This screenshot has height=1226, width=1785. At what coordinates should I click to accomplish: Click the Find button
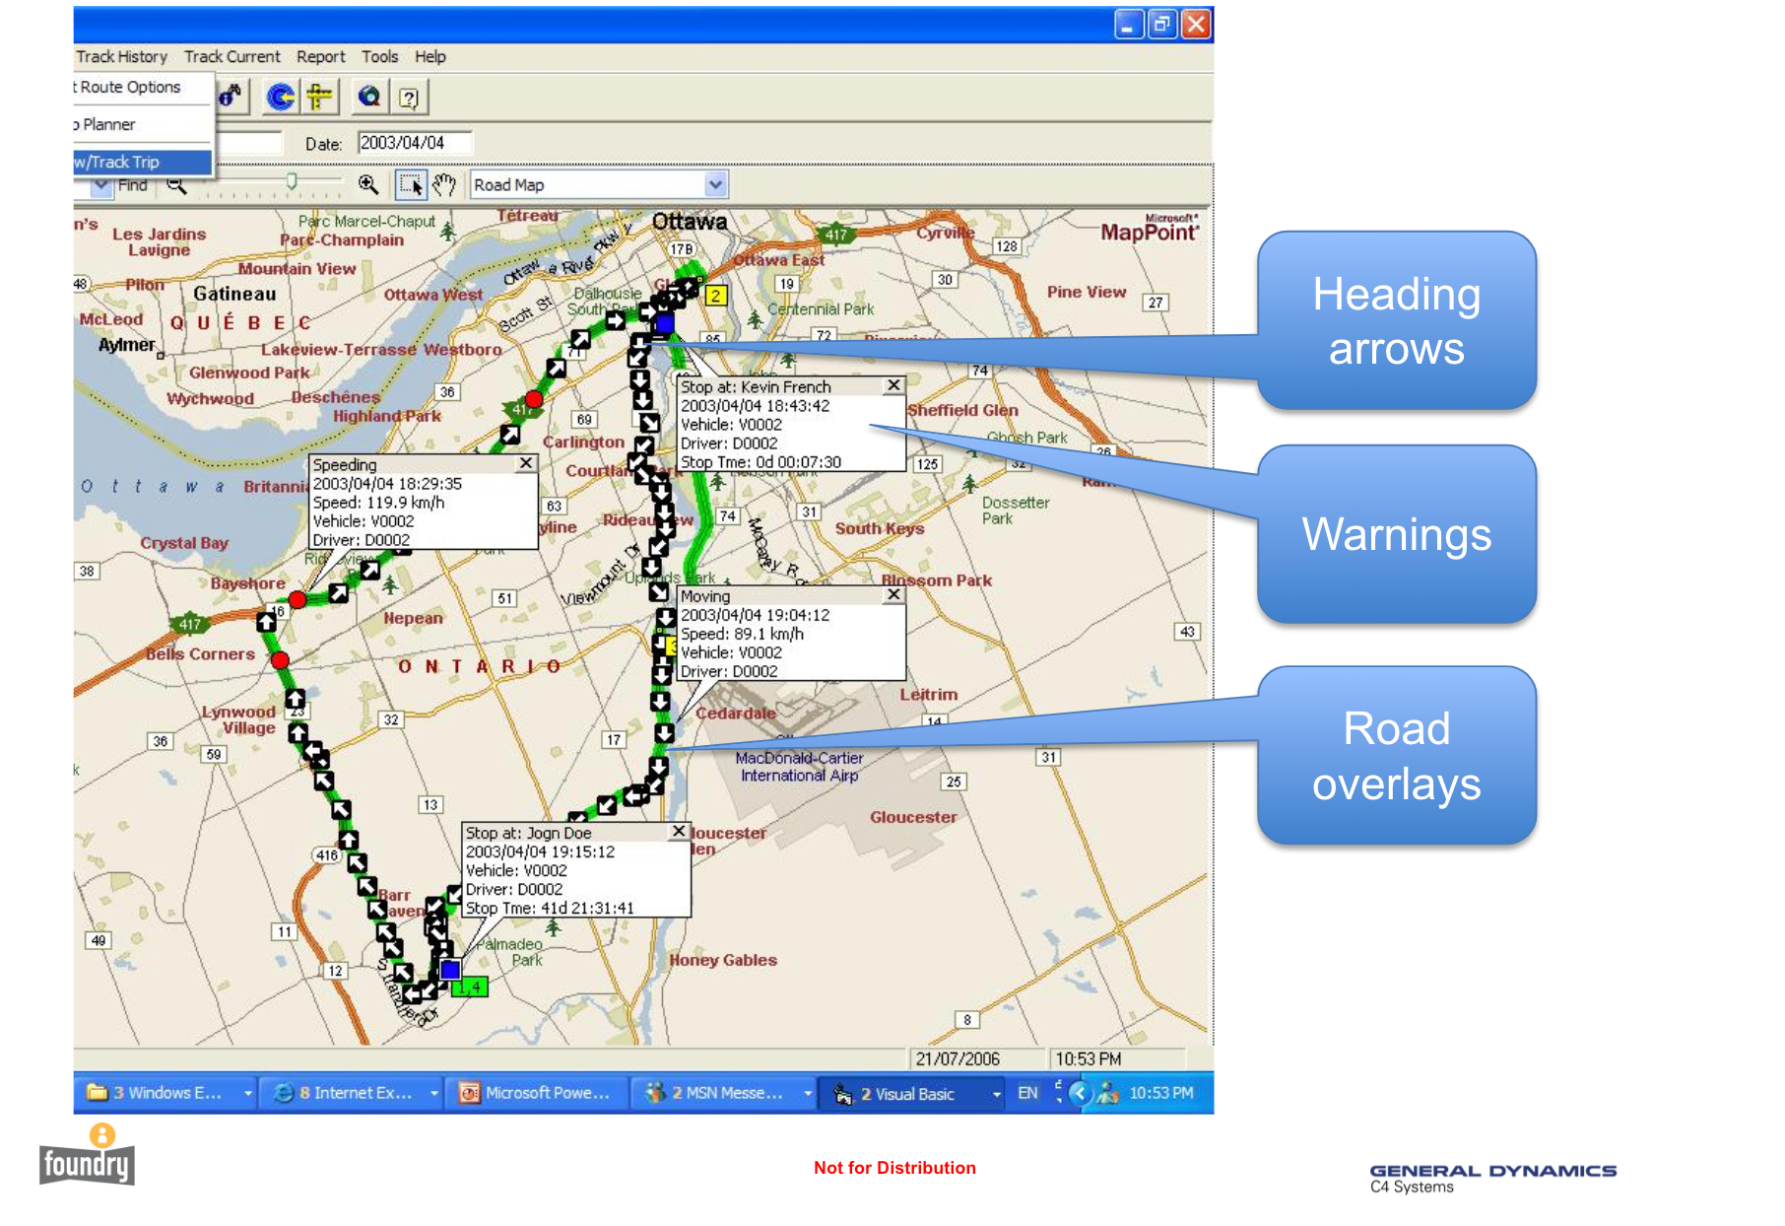point(133,184)
